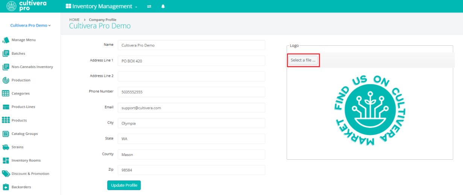463x195 pixels.
Task: Click the Products grid icon
Action: [6, 120]
